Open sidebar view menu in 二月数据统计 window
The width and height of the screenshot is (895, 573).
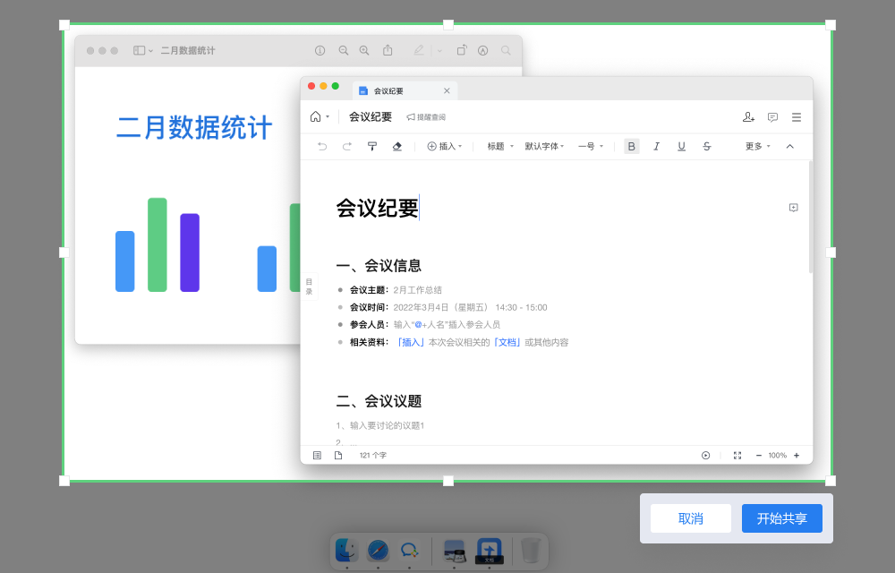coord(142,50)
